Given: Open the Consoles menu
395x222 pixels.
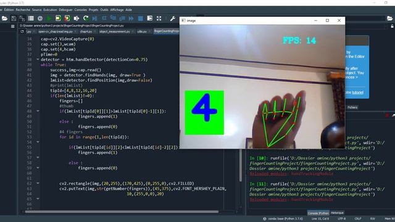Looking at the screenshot, I should pos(81,10).
